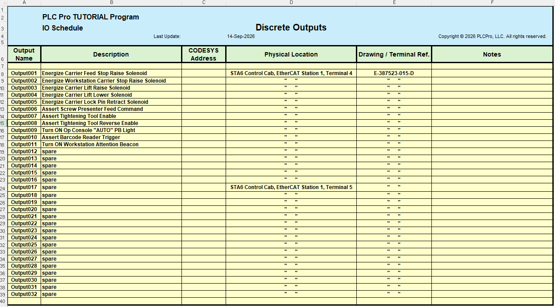Click the Drawing / Terminal Ref. header

coord(394,54)
